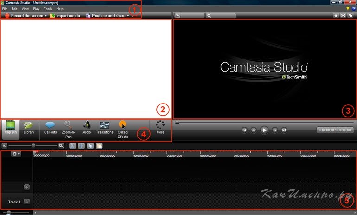Image resolution: width=357 pixels, height=215 pixels.
Task: Click the timeline Paste icon
Action: coord(99,146)
